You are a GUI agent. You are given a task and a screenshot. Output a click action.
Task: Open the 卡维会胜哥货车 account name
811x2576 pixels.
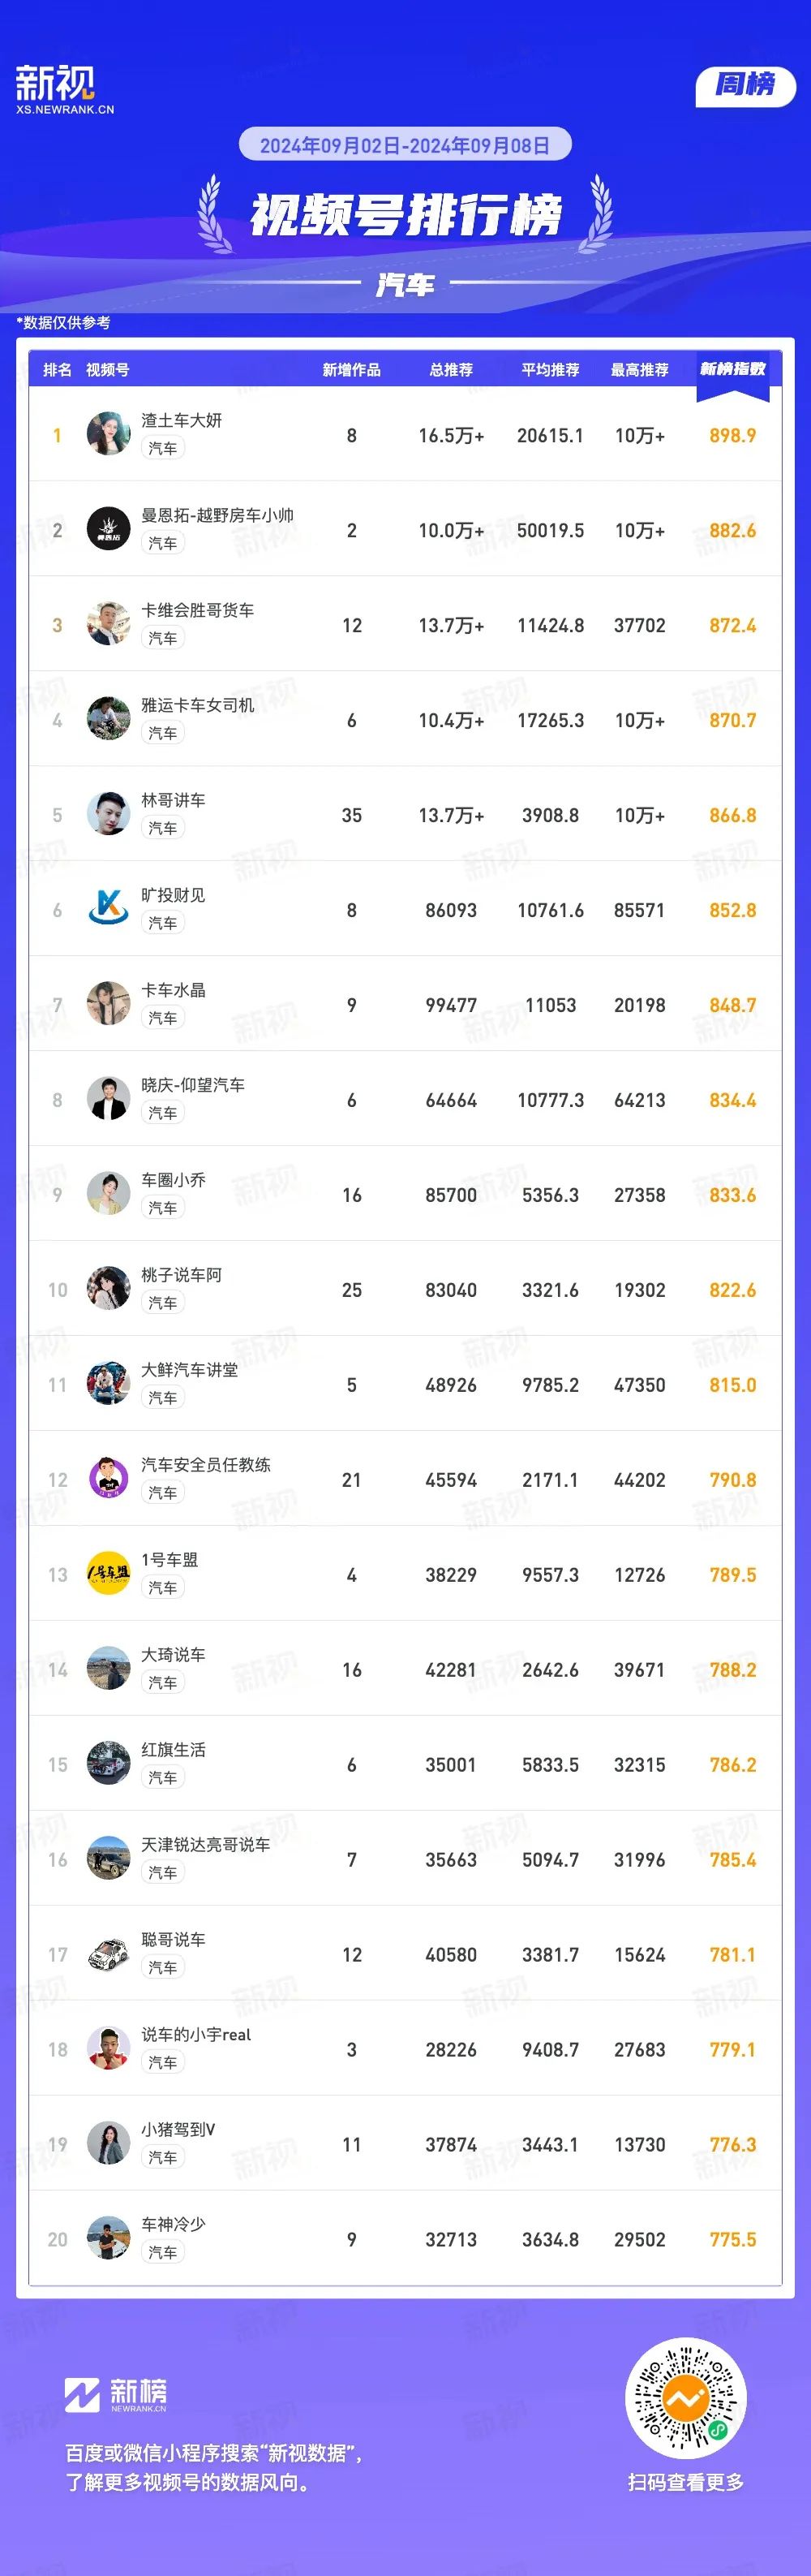198,610
